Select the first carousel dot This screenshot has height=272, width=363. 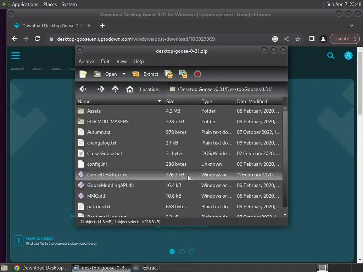coord(172,252)
